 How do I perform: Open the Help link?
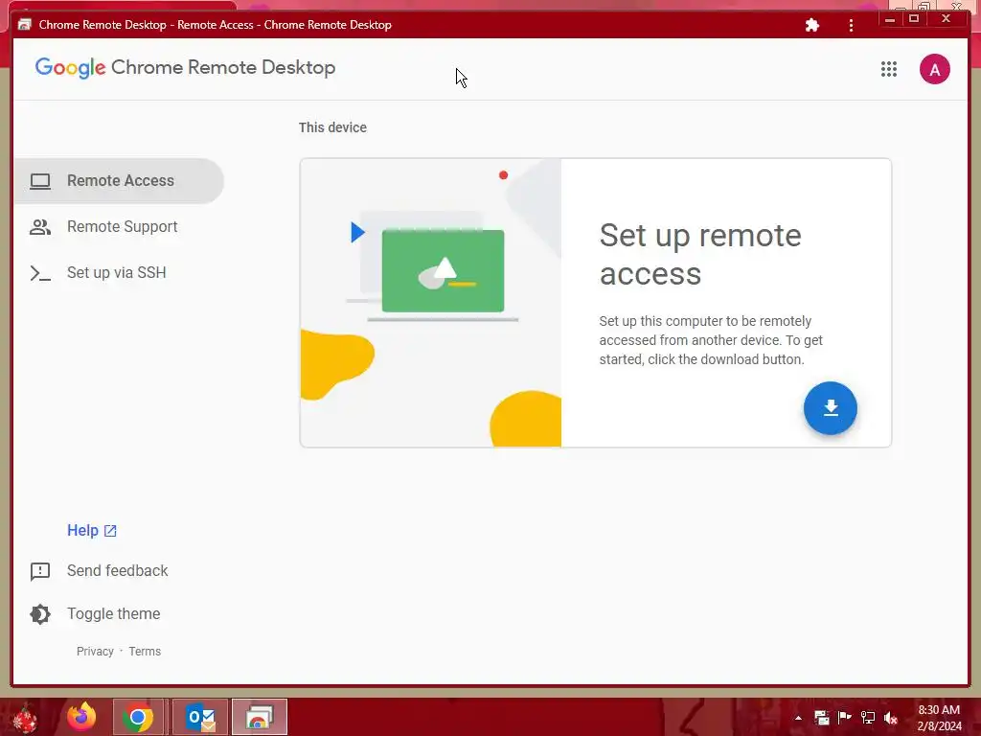point(91,531)
